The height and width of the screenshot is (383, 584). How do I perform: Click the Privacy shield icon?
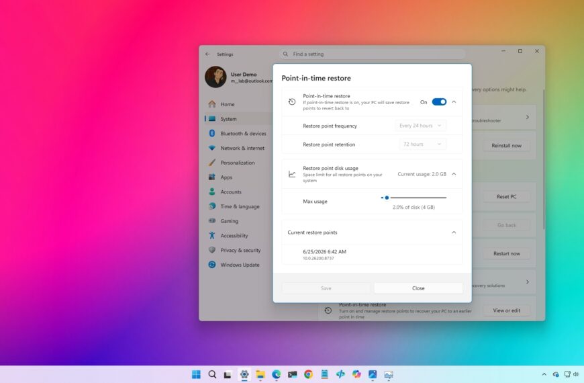(212, 250)
